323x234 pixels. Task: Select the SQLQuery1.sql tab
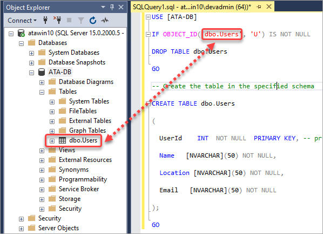(192, 7)
